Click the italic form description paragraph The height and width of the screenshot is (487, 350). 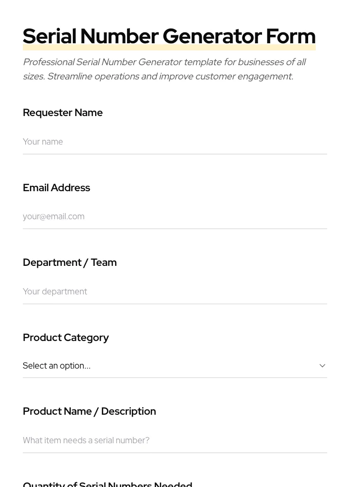(x=165, y=69)
